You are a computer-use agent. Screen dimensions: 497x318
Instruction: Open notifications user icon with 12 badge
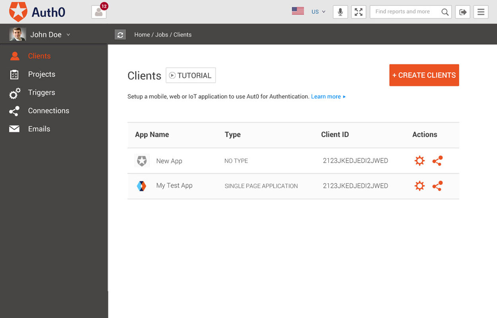click(x=99, y=12)
